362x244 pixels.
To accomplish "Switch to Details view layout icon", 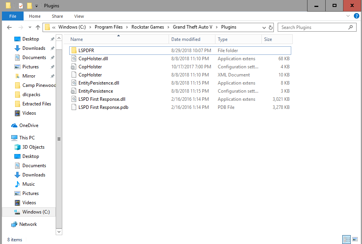I will point(347,239).
